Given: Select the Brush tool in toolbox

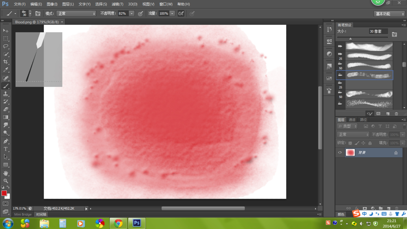Looking at the screenshot, I should (6, 86).
